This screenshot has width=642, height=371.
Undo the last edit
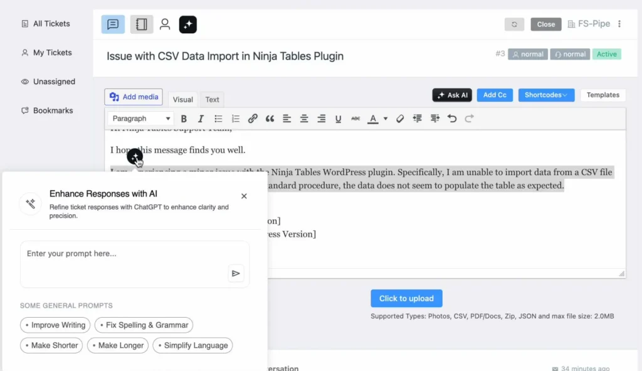point(452,119)
